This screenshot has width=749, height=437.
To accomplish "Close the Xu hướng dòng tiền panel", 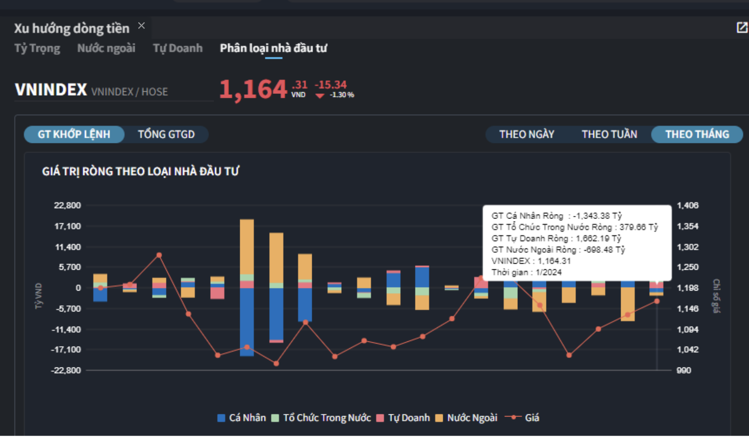I will coord(141,26).
